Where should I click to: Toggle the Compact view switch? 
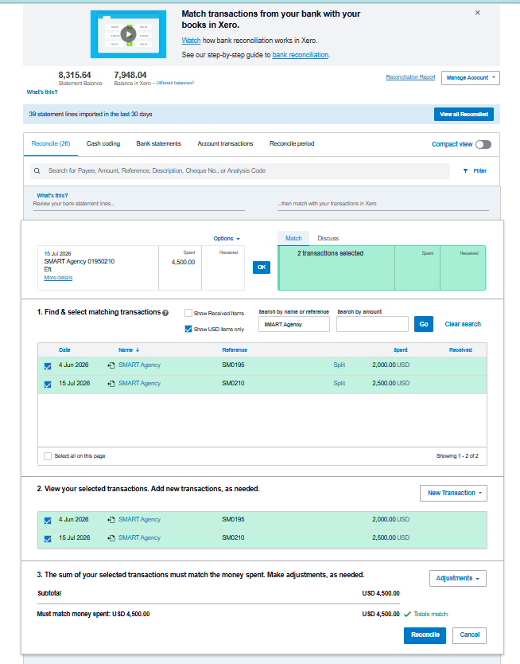pyautogui.click(x=483, y=144)
